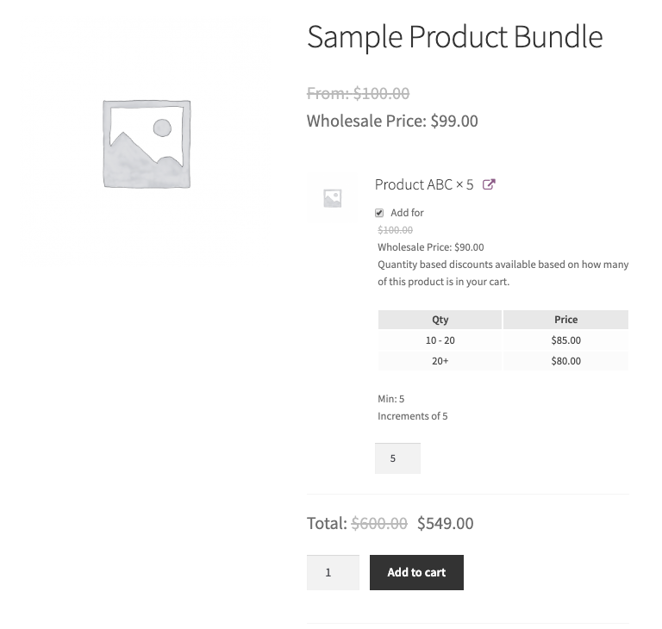The width and height of the screenshot is (662, 629).
Task: Click the large product placeholder image
Action: click(147, 144)
